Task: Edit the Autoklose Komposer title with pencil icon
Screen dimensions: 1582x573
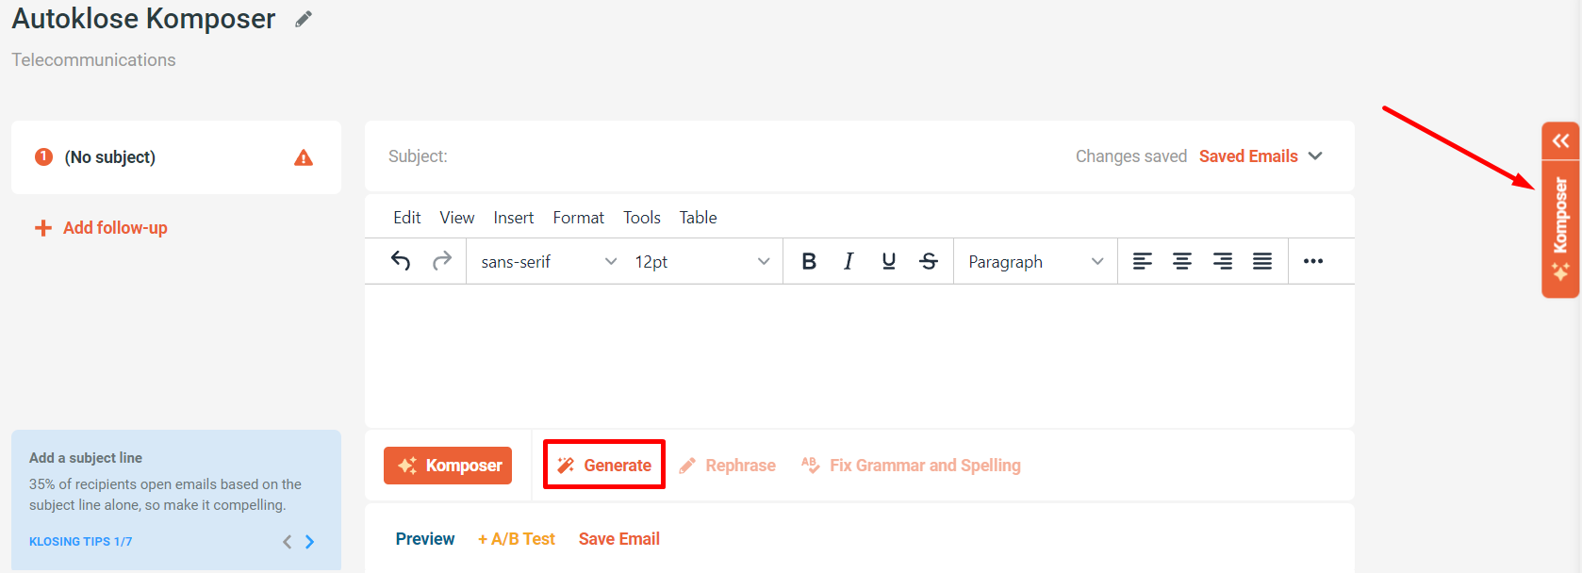Action: click(304, 20)
